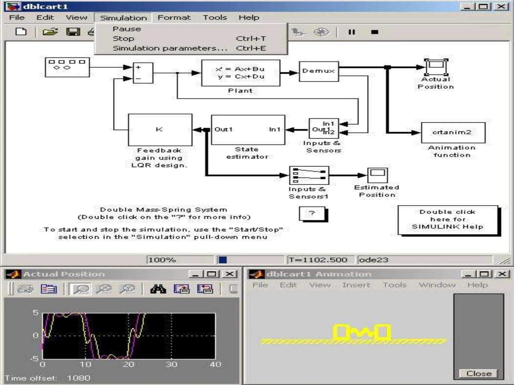The image size is (514, 385).
Task: Open scope parameters icon
Action: click(49, 289)
